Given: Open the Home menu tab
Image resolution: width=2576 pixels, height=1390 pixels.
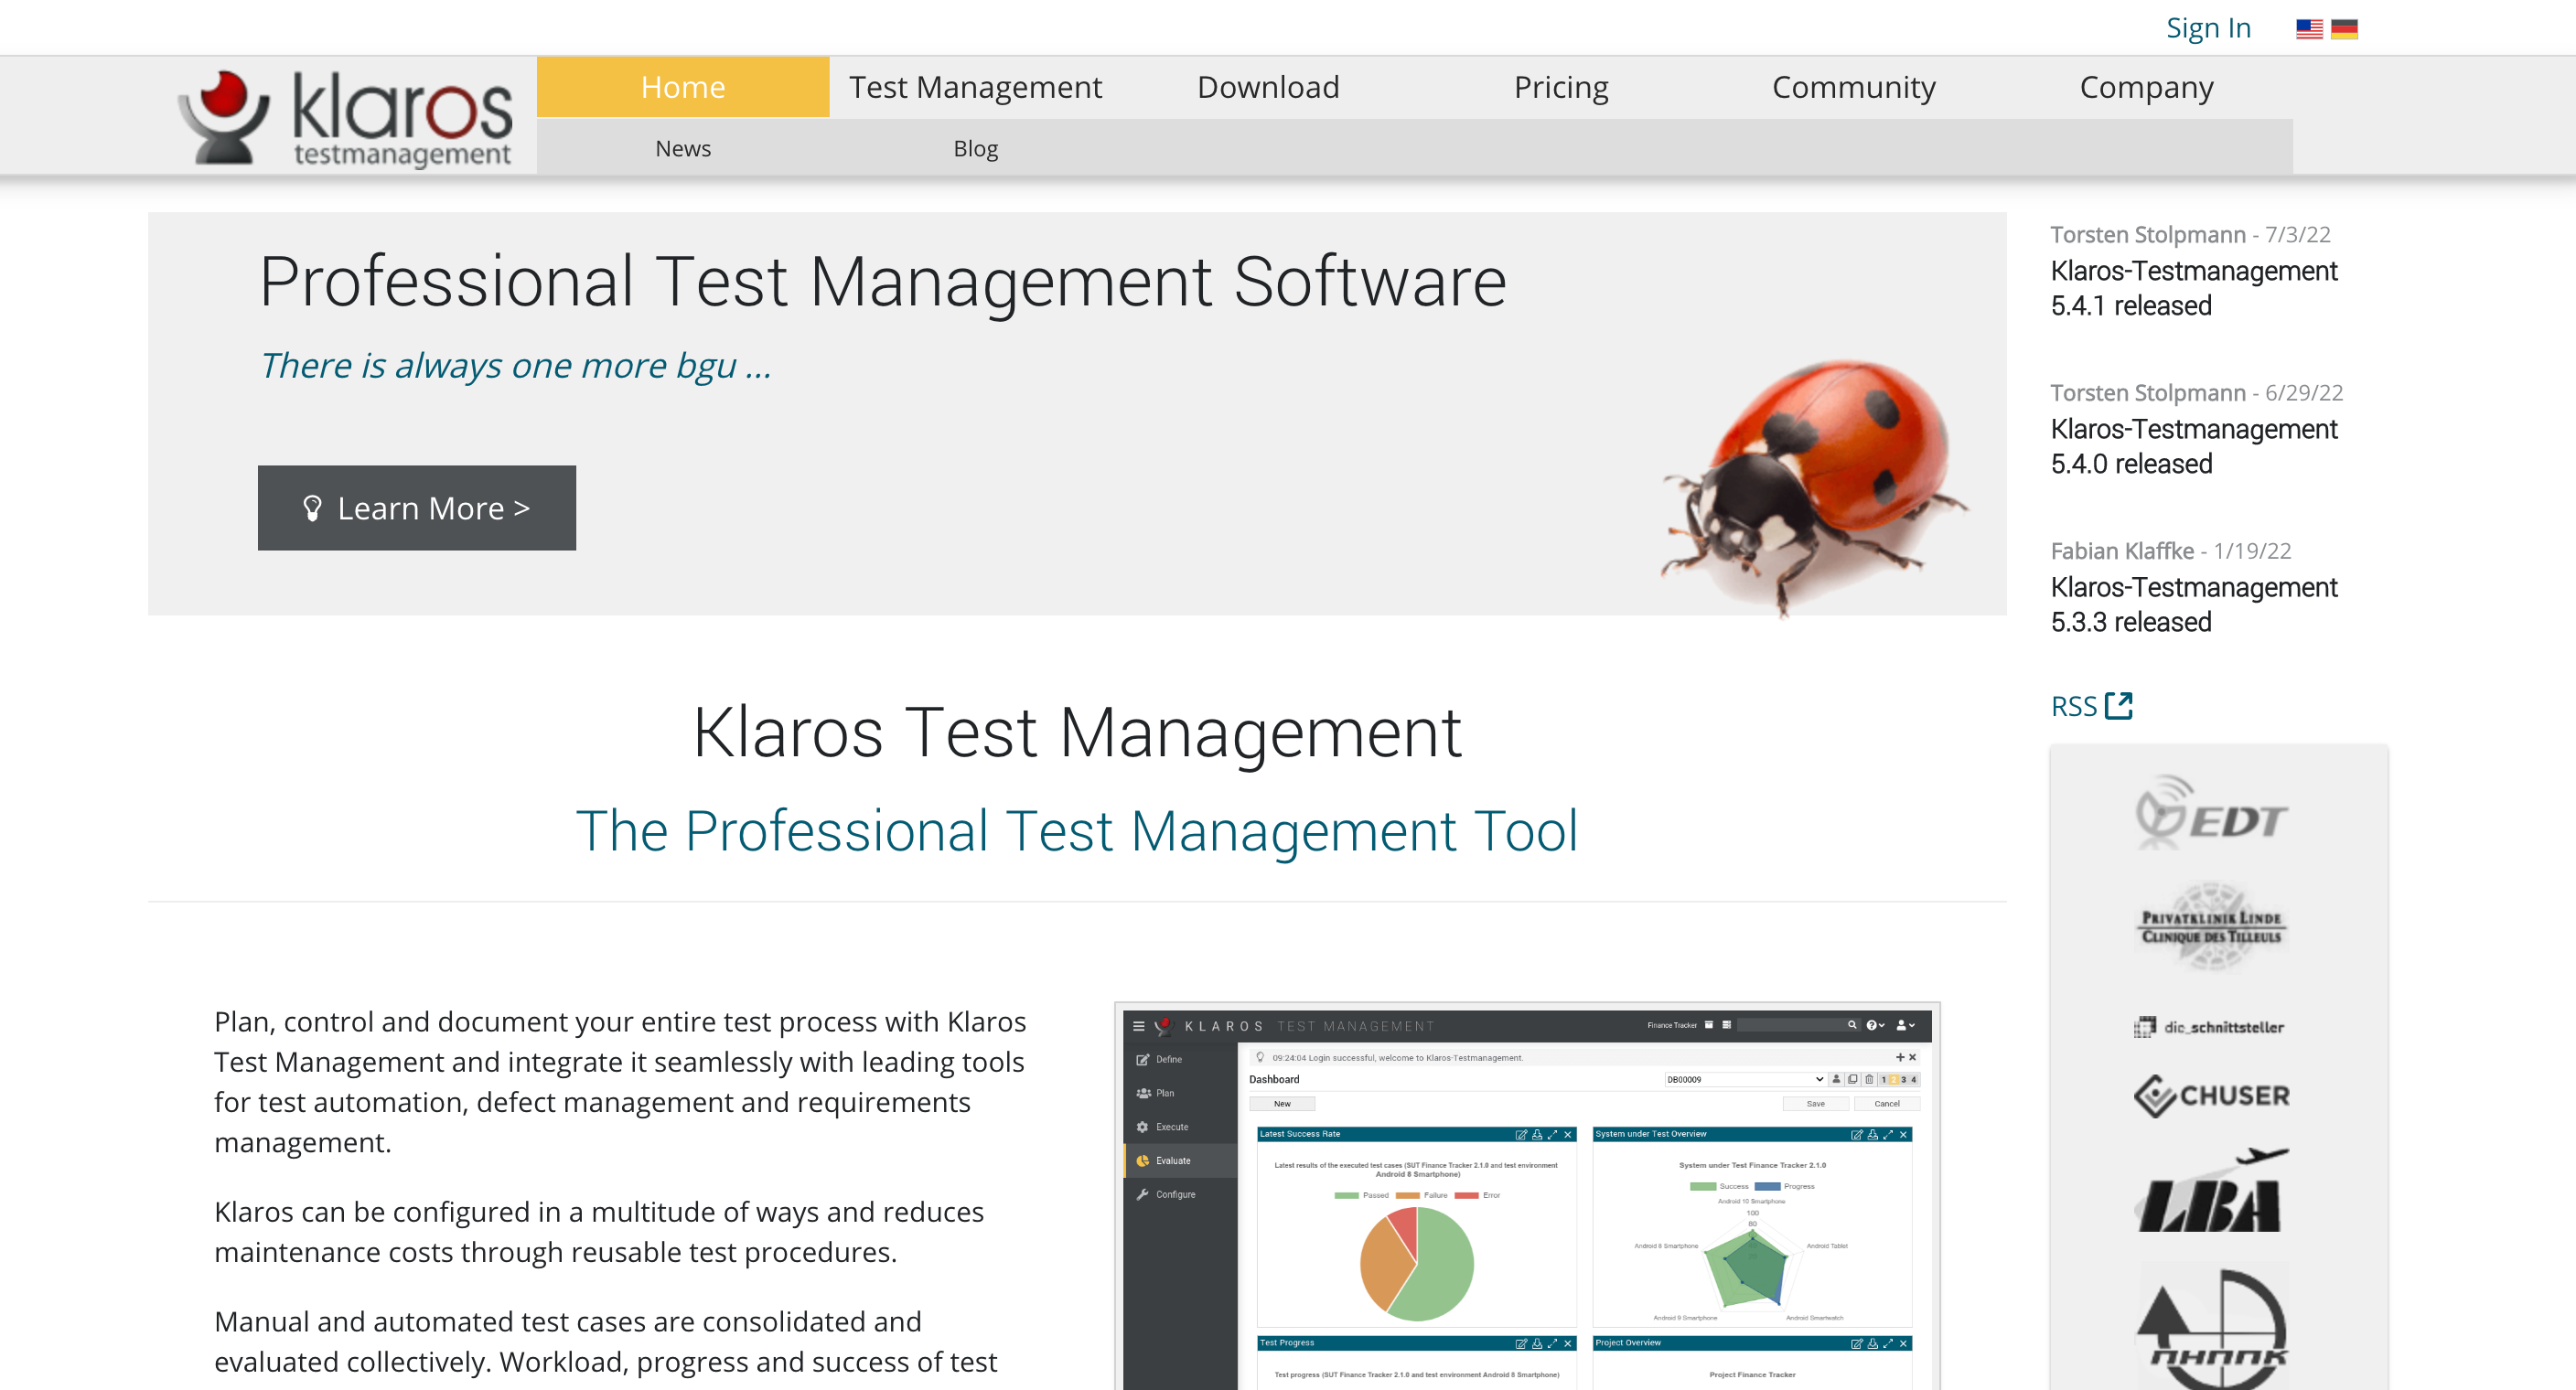Looking at the screenshot, I should coord(683,87).
